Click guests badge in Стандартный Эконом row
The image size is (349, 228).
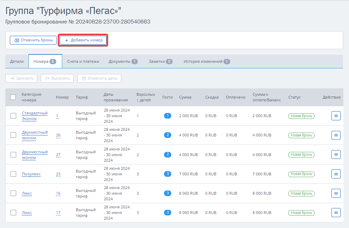[x=168, y=116]
